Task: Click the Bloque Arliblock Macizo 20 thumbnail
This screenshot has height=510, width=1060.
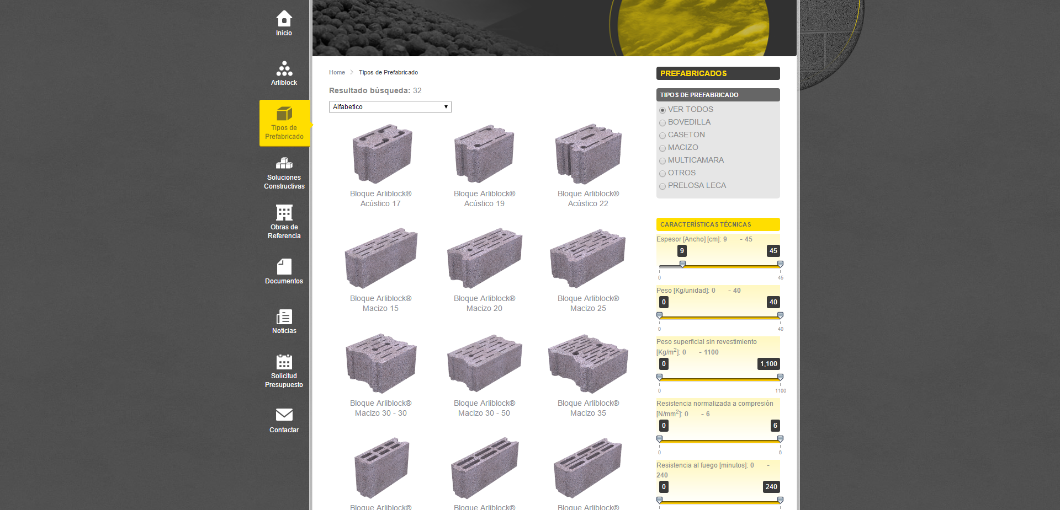Action: tap(484, 258)
